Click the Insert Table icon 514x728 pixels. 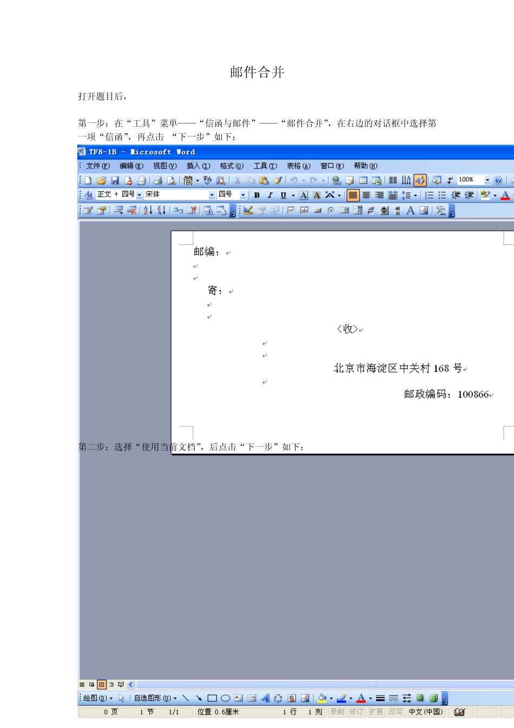tap(364, 180)
